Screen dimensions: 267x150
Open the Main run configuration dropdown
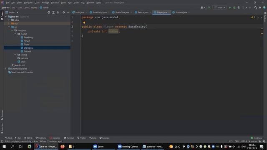(220, 7)
